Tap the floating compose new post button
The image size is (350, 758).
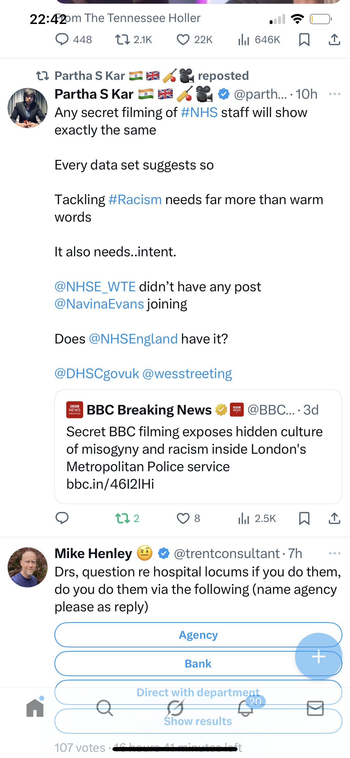(x=318, y=656)
